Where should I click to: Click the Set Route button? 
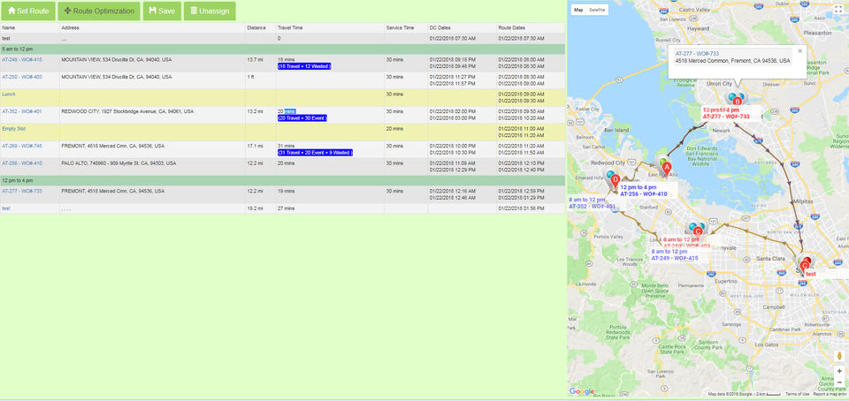point(28,11)
